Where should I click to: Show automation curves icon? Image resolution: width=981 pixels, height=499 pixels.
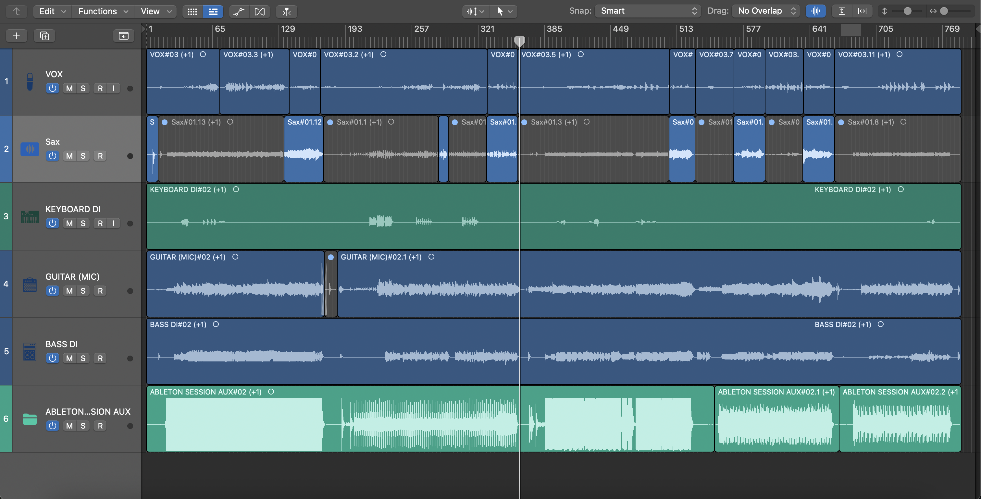click(x=239, y=11)
